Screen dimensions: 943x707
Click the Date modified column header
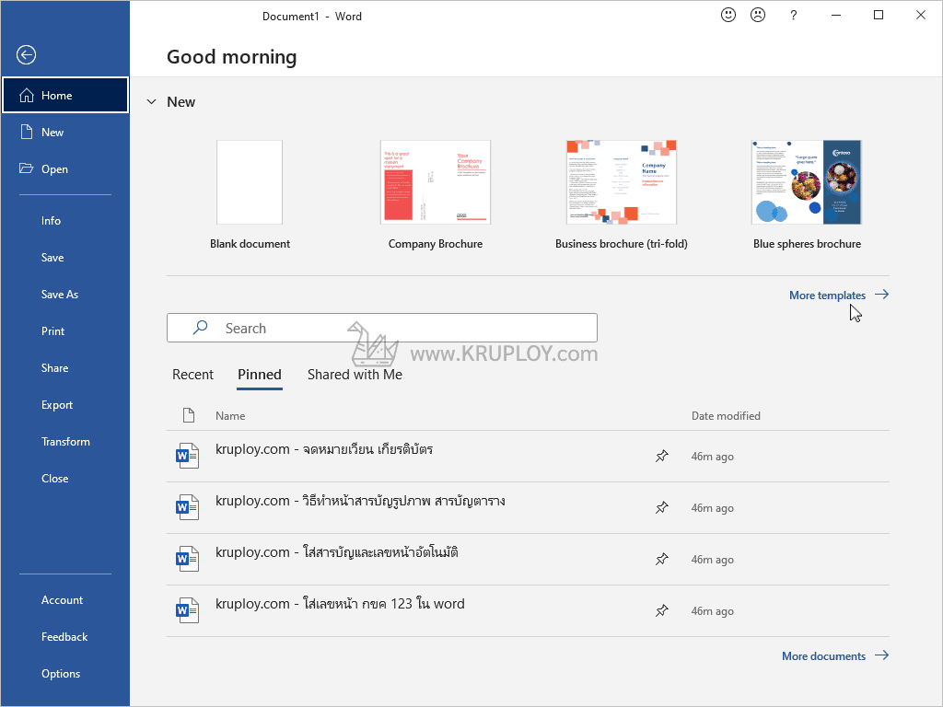click(726, 415)
